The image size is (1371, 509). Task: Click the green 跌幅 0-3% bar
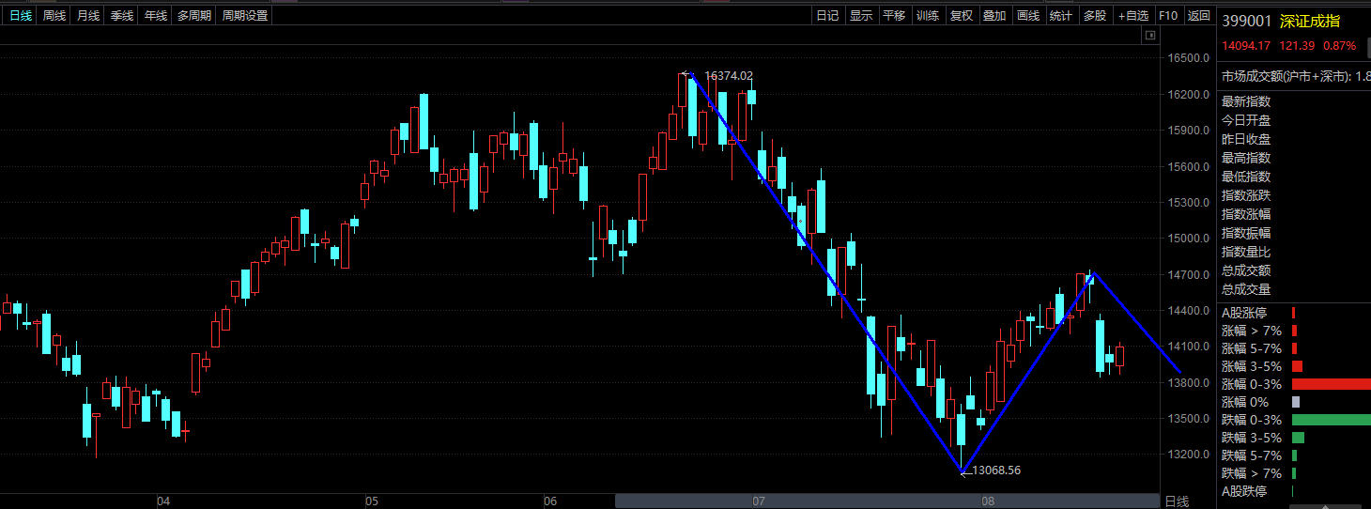(1332, 420)
